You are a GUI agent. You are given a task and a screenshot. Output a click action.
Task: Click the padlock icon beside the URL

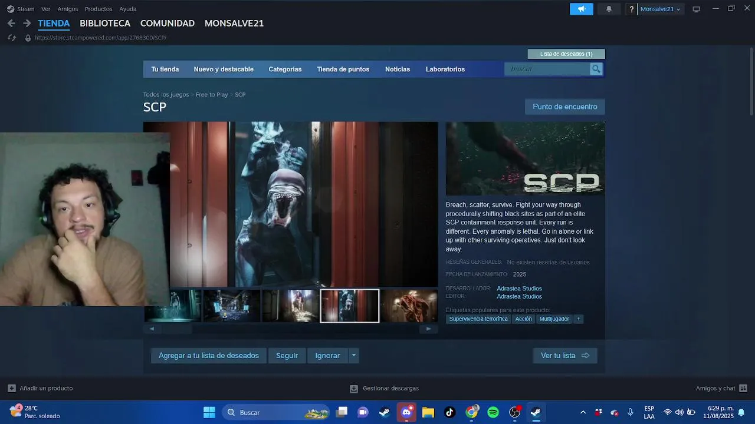coord(27,38)
